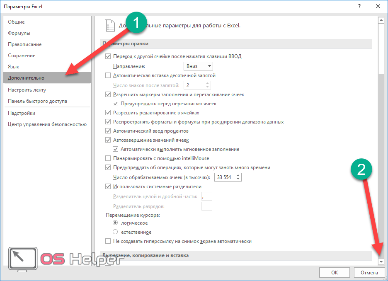Screen dimensions: 388x281
Task: Click Разделитель целой и дробной части field
Action: [x=207, y=196]
